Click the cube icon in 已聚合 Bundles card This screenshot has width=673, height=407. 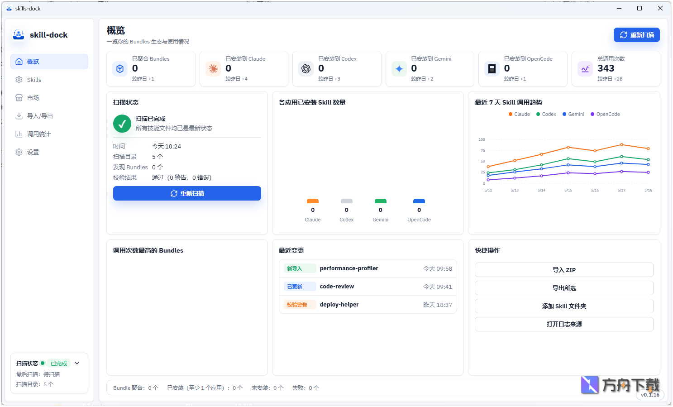[x=120, y=69]
